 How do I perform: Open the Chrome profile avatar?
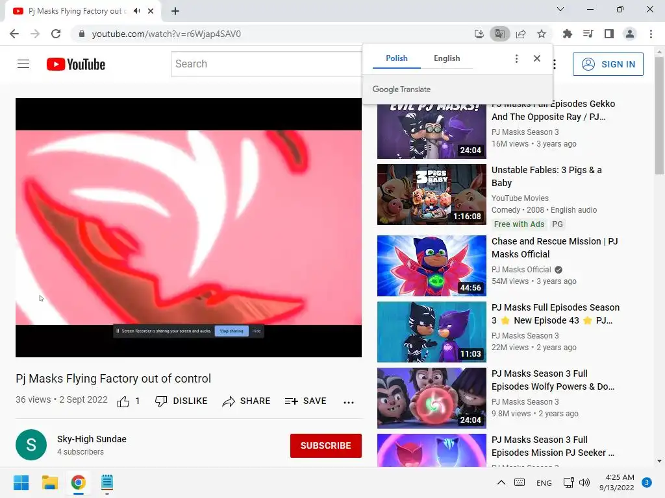click(630, 34)
